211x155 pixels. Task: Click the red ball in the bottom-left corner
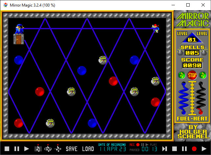tap(19, 123)
